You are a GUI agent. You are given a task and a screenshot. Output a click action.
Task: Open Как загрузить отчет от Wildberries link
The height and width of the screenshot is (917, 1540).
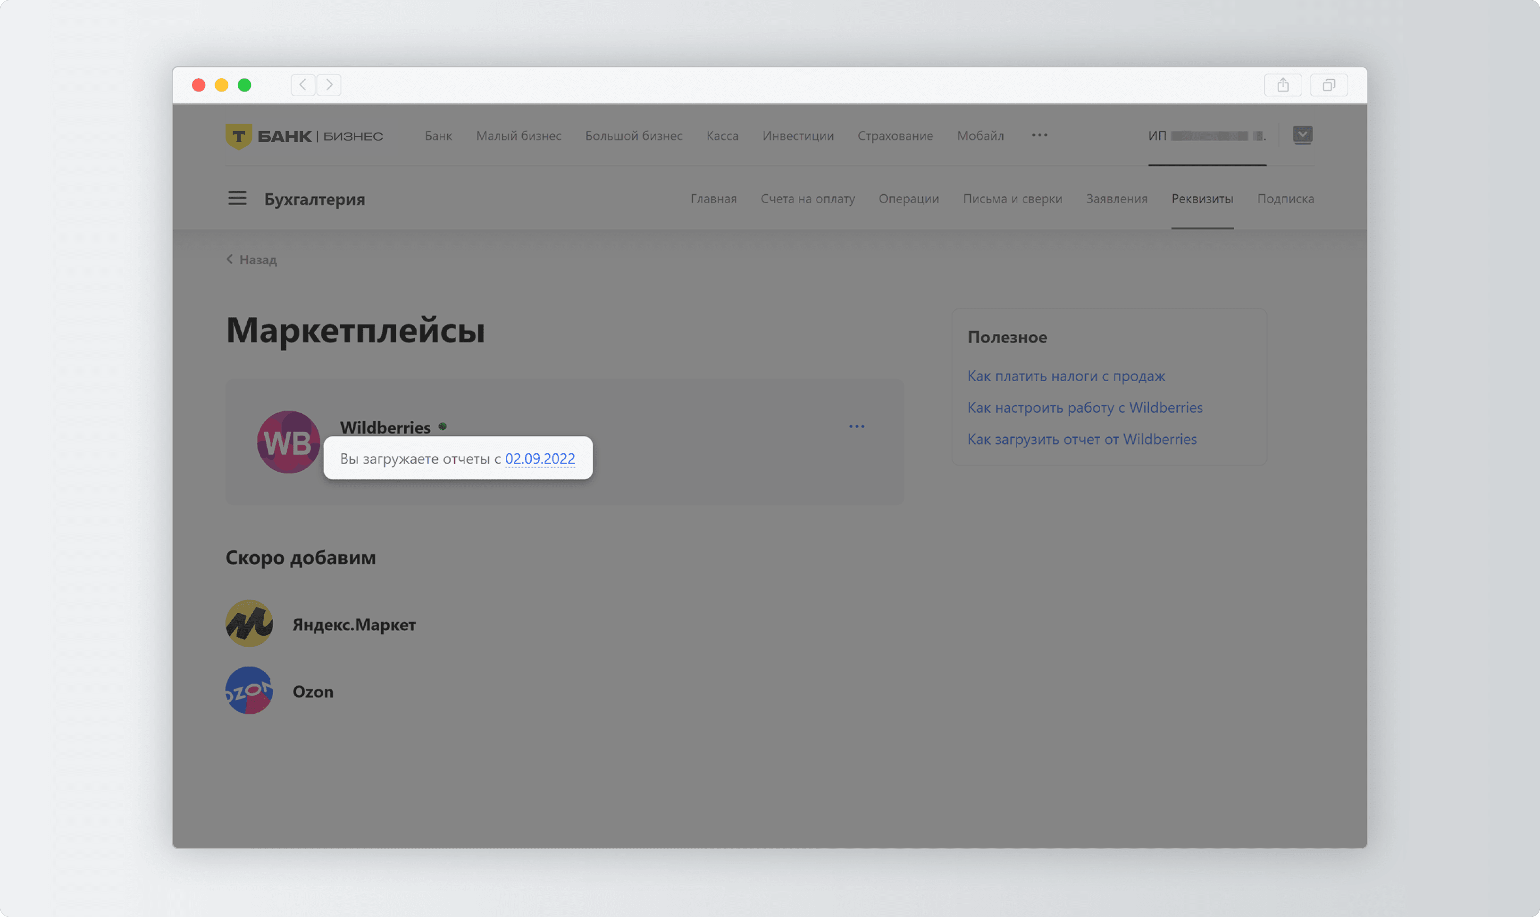click(1082, 439)
